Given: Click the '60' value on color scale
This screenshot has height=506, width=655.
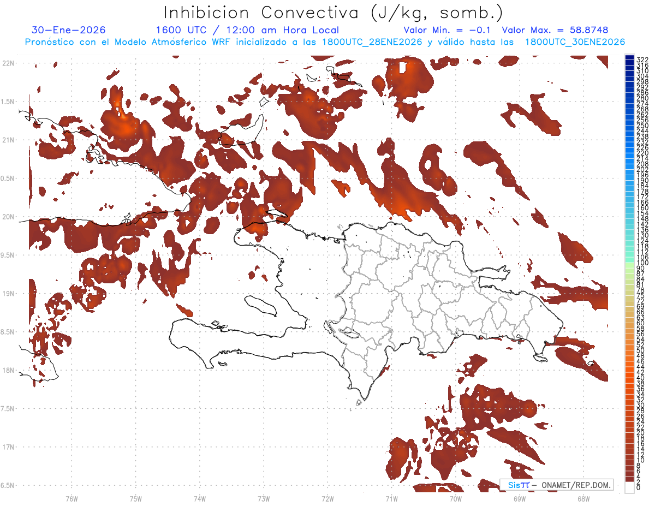Looking at the screenshot, I should (x=641, y=323).
